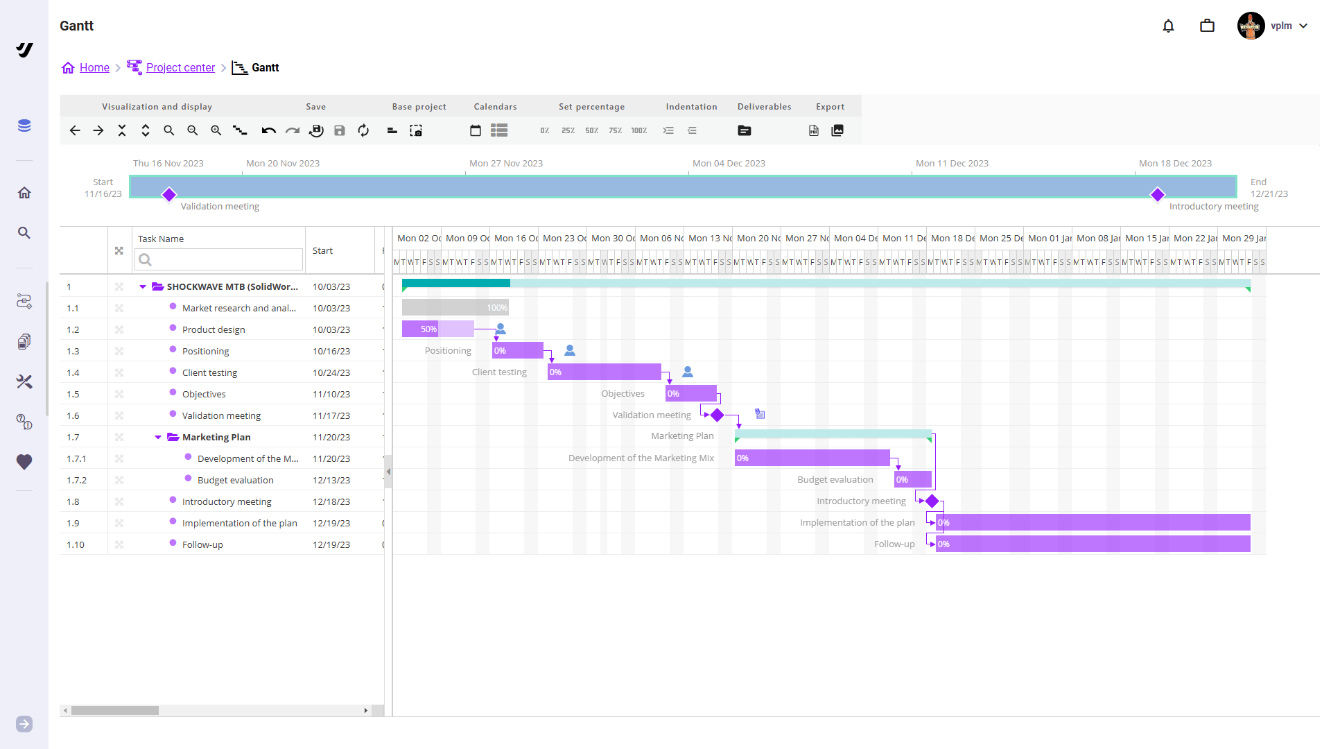The image size is (1331, 749).
Task: Redo the last change
Action: coord(292,130)
